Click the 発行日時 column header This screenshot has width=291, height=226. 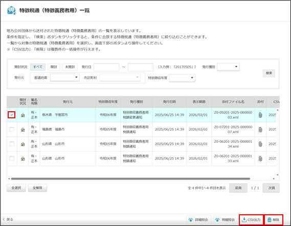[x=169, y=102]
